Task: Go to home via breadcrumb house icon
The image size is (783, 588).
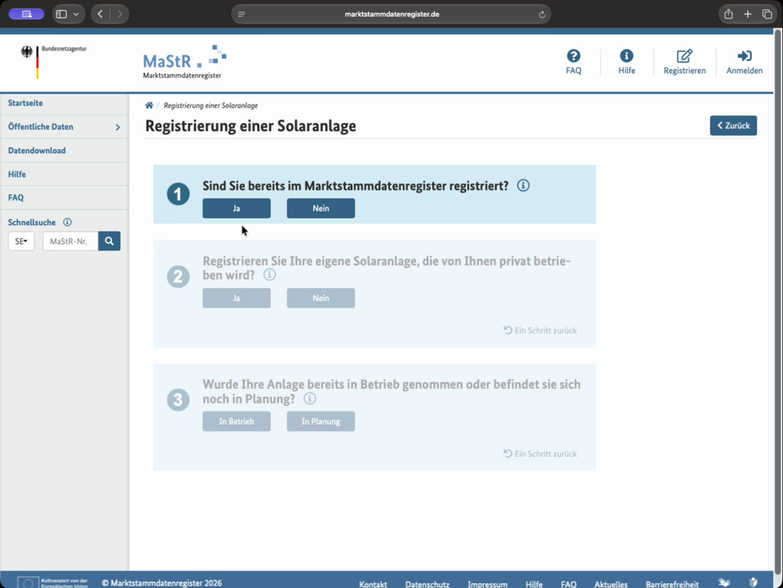Action: tap(148, 105)
